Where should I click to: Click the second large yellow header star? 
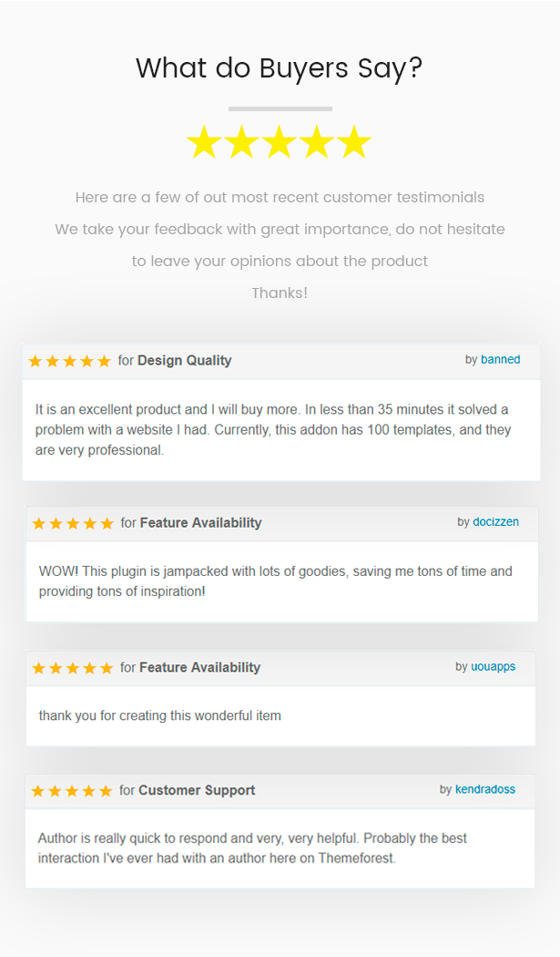(241, 143)
